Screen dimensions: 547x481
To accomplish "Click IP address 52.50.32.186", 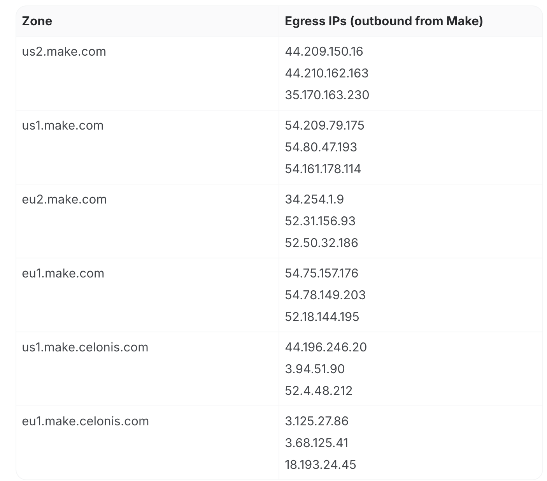I will coord(321,243).
